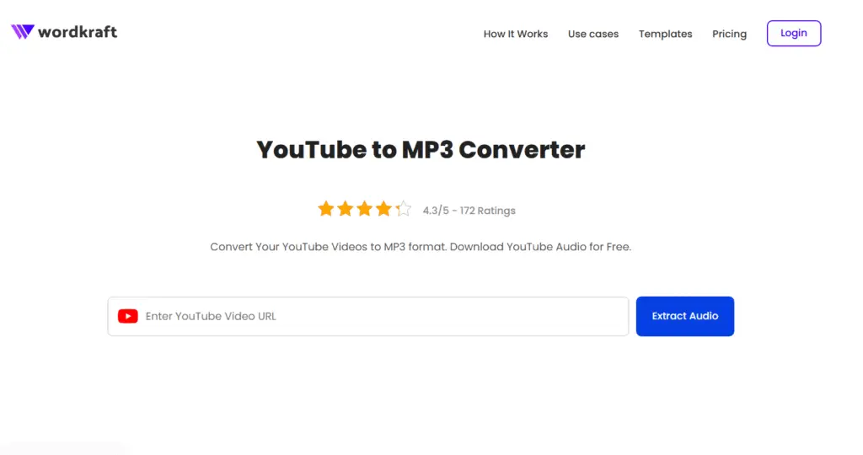Click the YouTube to MP3 Converter heading
The width and height of the screenshot is (863, 455).
coord(421,150)
